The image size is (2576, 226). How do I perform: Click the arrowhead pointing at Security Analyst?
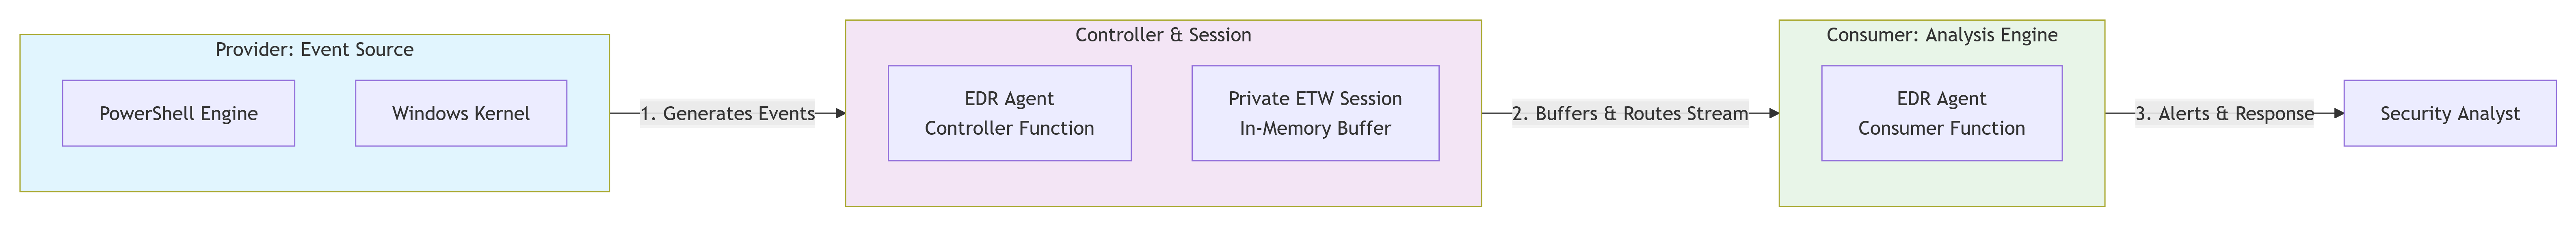point(2338,113)
